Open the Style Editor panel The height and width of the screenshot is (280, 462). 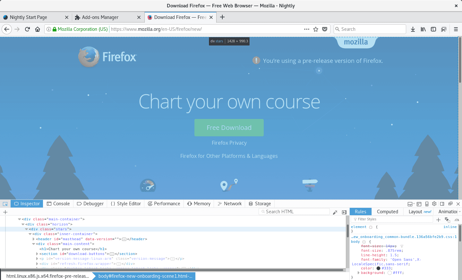pos(126,204)
